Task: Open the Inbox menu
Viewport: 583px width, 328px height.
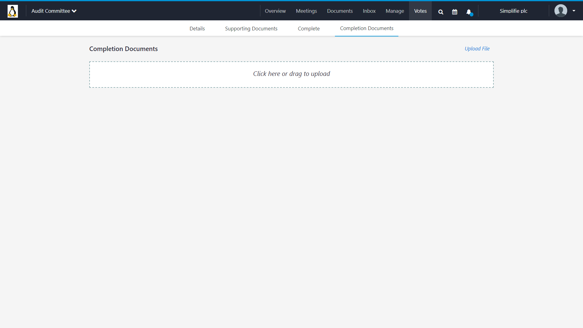Action: (x=369, y=11)
